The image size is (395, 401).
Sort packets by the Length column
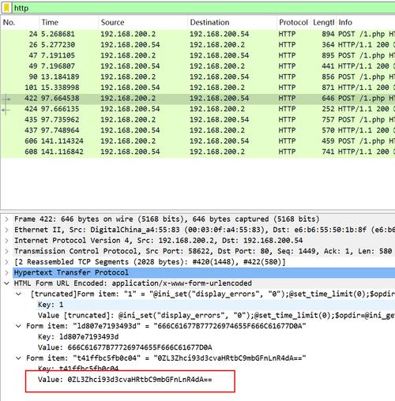click(x=324, y=22)
